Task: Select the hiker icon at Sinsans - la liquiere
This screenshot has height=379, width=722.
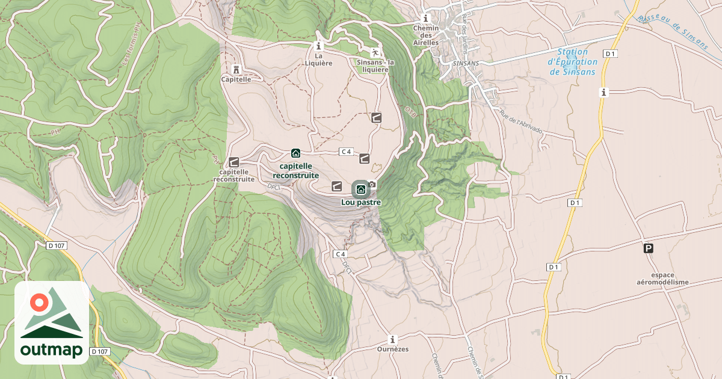Action: tap(375, 52)
